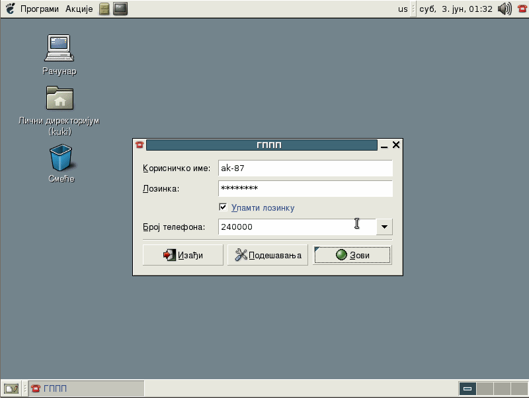
Task: Click the Изађи button
Action: [183, 255]
